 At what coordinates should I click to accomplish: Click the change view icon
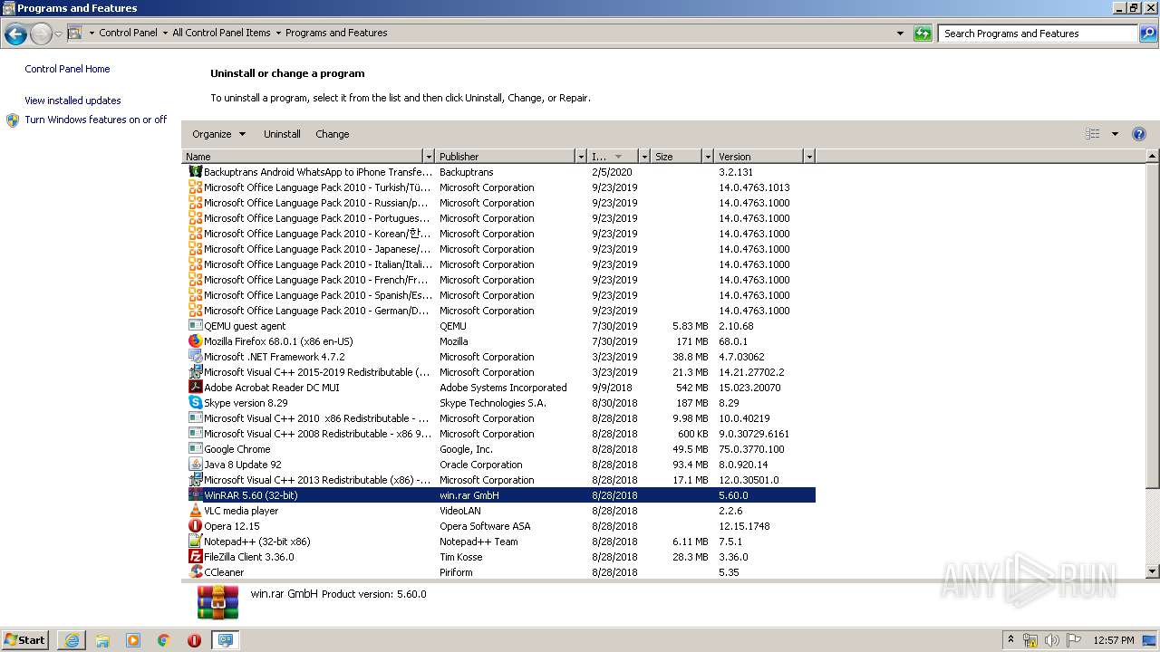1093,134
